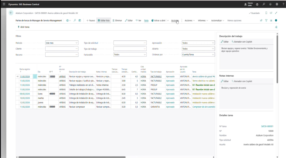Expand the Periodo dropdown showing Este mes
The image size is (286, 158).
77,43
